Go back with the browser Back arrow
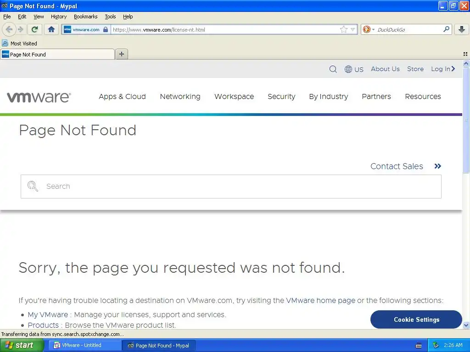 pos(9,29)
